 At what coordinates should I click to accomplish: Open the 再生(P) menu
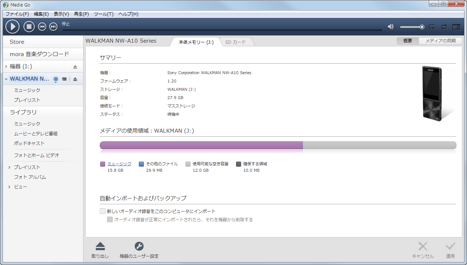[81, 14]
